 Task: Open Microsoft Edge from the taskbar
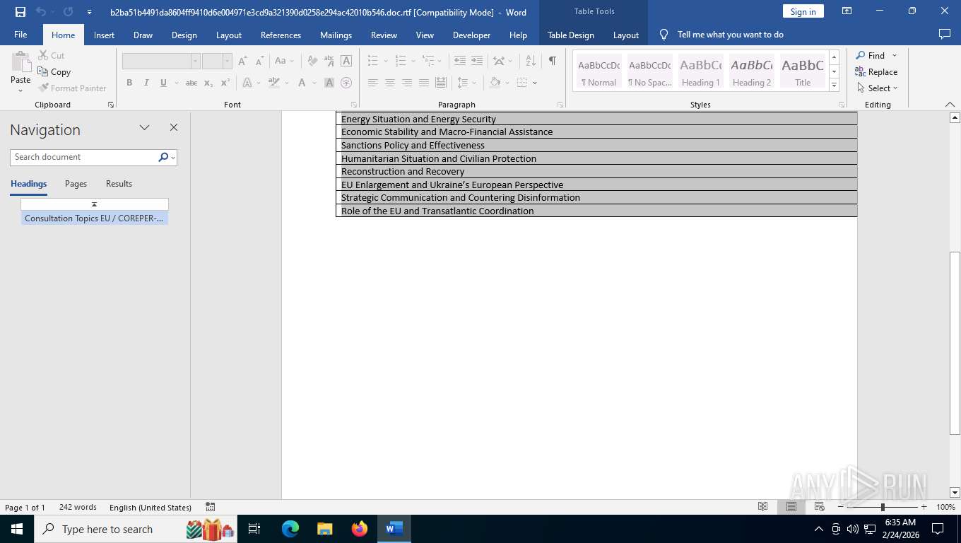[x=290, y=529]
